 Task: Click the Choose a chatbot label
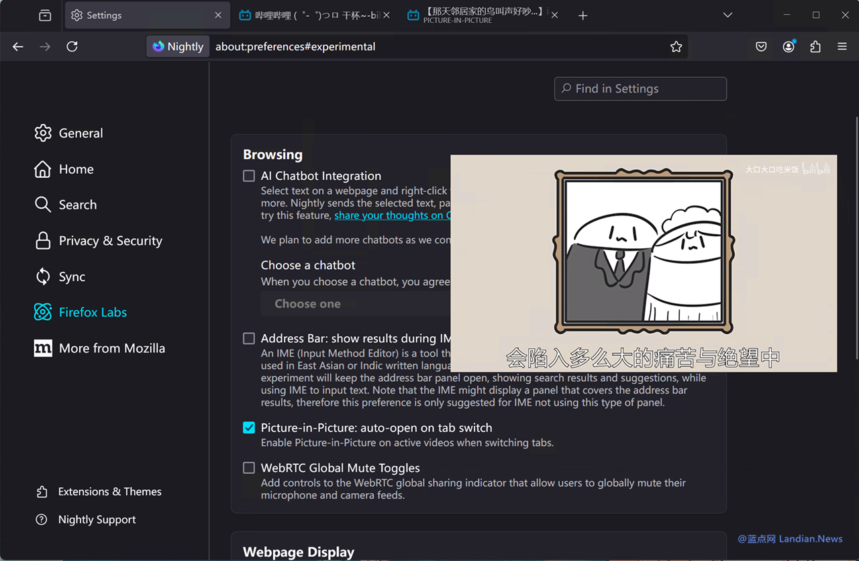tap(308, 265)
